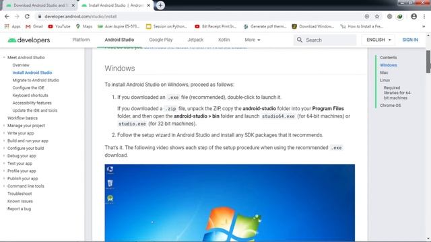Close the Install Android Studio tab
This screenshot has width=431, height=242.
point(148,5)
